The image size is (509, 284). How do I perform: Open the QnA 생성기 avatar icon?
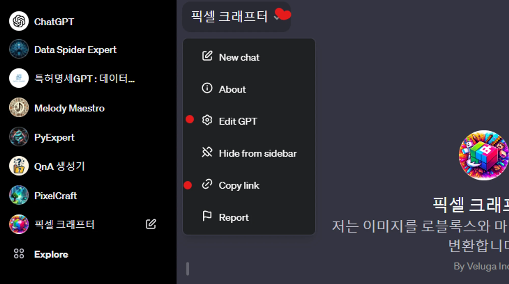click(x=19, y=166)
